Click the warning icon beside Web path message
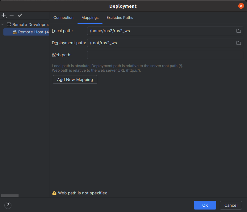 pos(54,193)
